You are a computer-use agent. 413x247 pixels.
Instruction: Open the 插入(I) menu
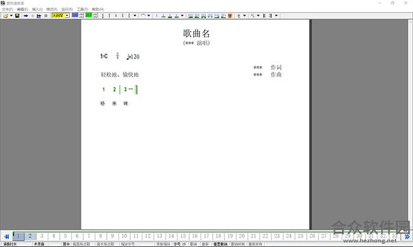[x=37, y=10]
